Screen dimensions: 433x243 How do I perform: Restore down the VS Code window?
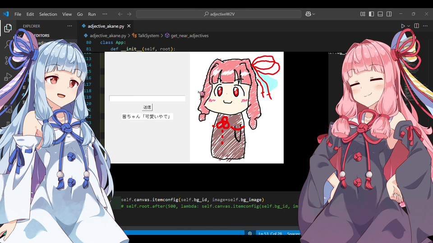point(414,14)
